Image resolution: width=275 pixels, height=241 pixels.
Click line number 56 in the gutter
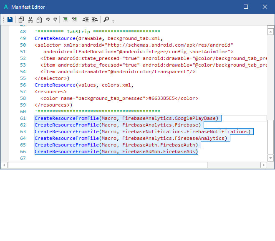click(23, 85)
